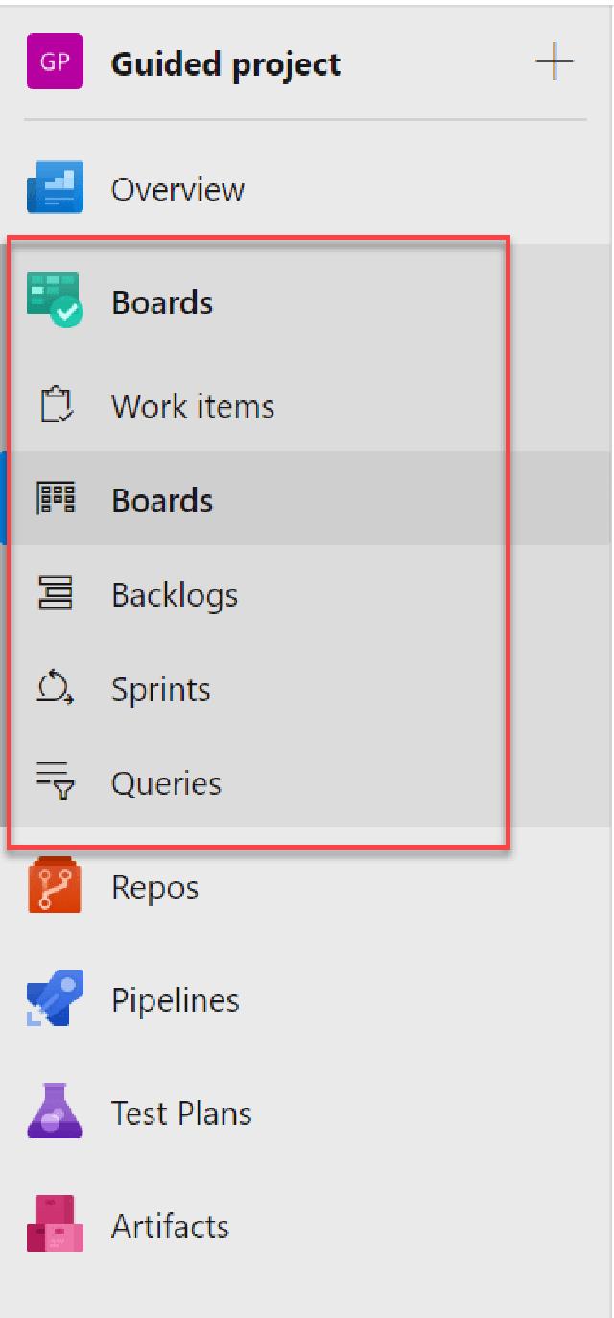Navigate to the Sprints page

160,689
